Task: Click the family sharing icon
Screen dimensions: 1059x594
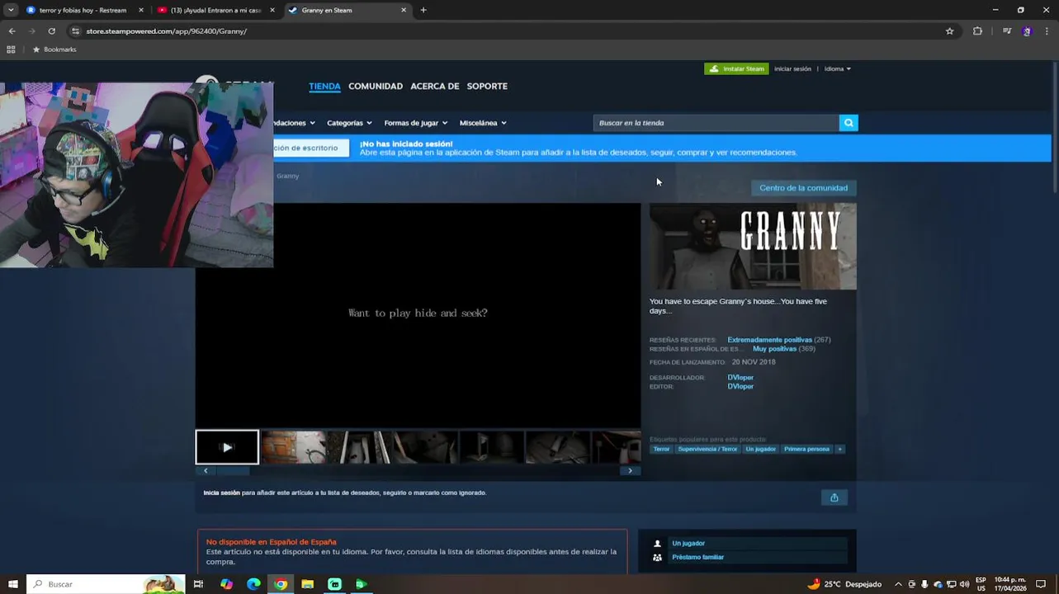Action: (x=657, y=557)
